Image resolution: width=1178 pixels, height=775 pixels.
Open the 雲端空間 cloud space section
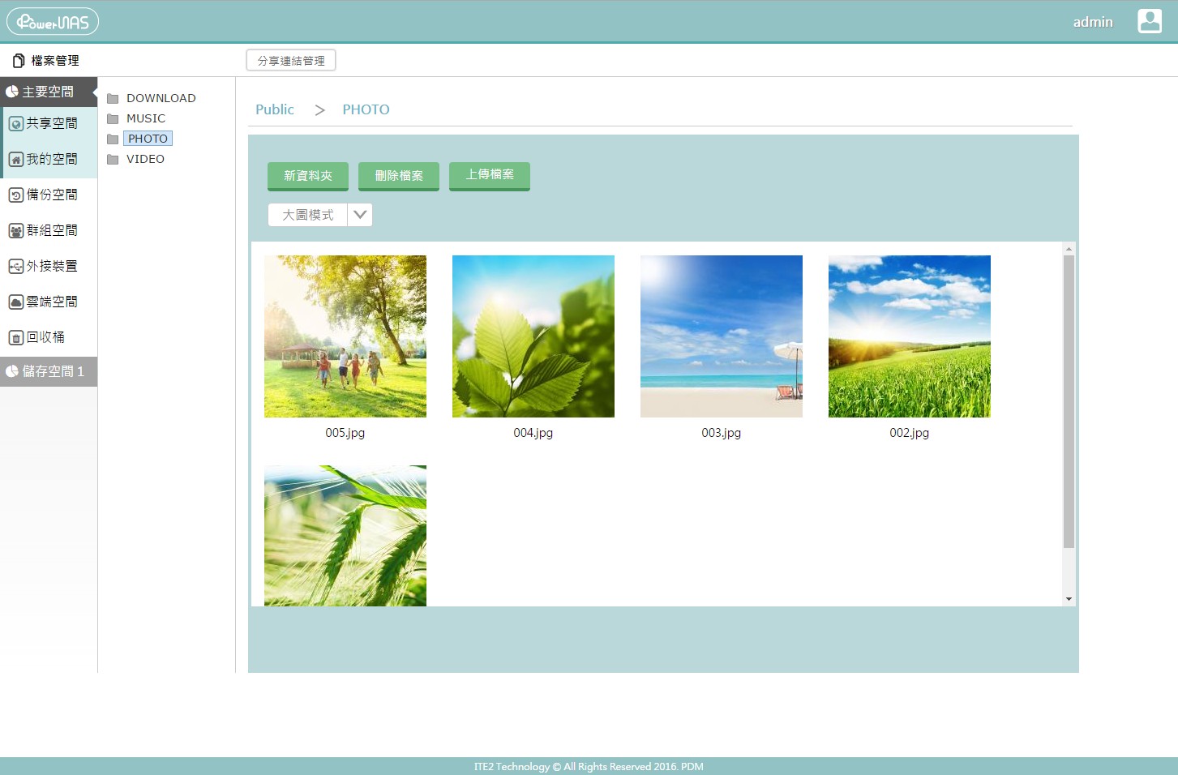49,302
